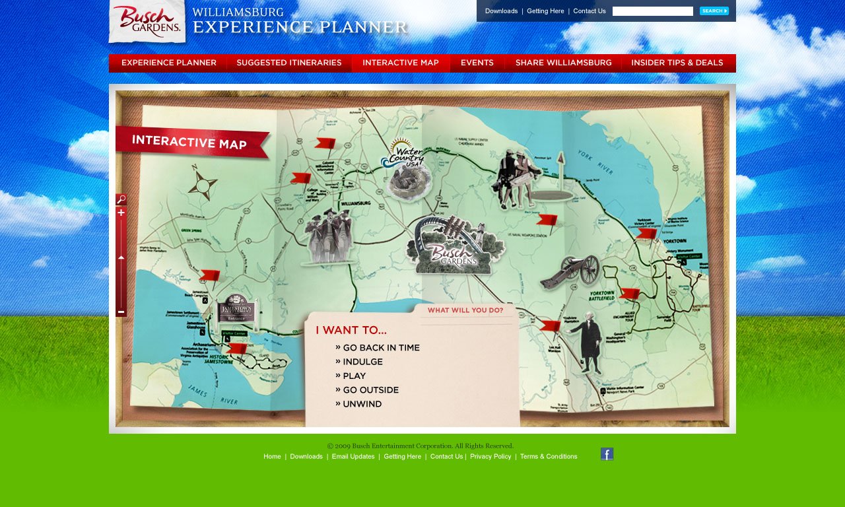845x507 pixels.
Task: Select the Interactive Map menu item
Action: pyautogui.click(x=401, y=63)
